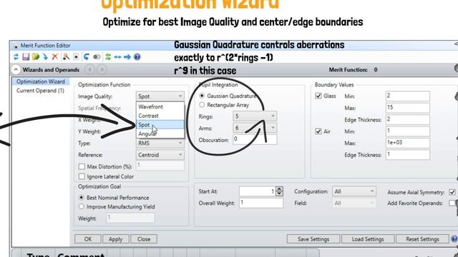Viewport: 458px width, 257px height.
Task: Enable the Max Distortion (%) checkbox
Action: [82, 166]
